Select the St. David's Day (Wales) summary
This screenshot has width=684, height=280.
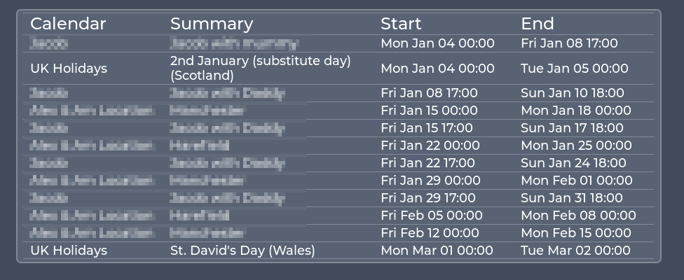point(242,251)
